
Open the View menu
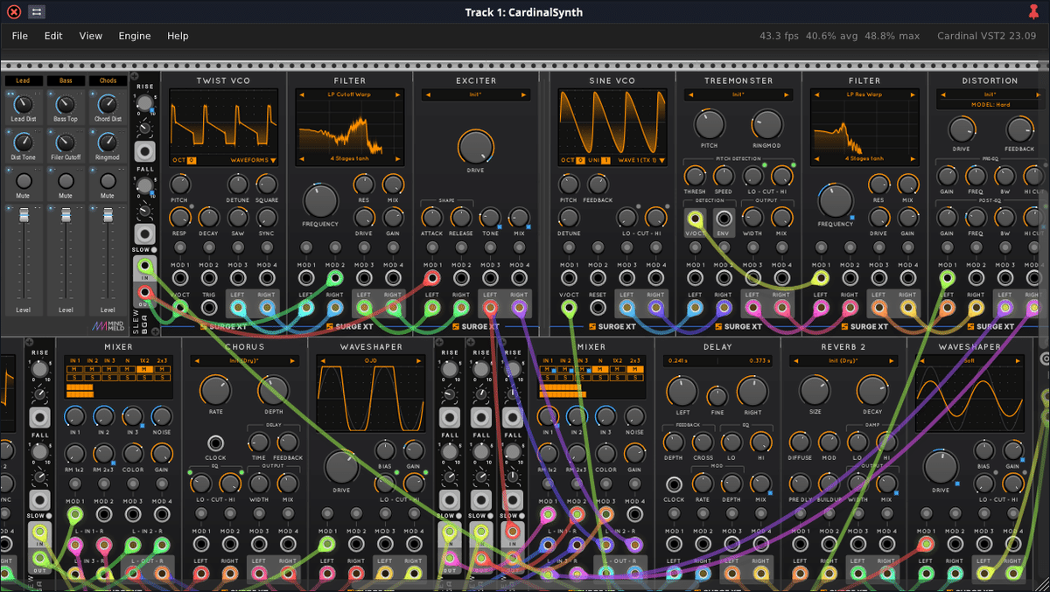tap(91, 36)
